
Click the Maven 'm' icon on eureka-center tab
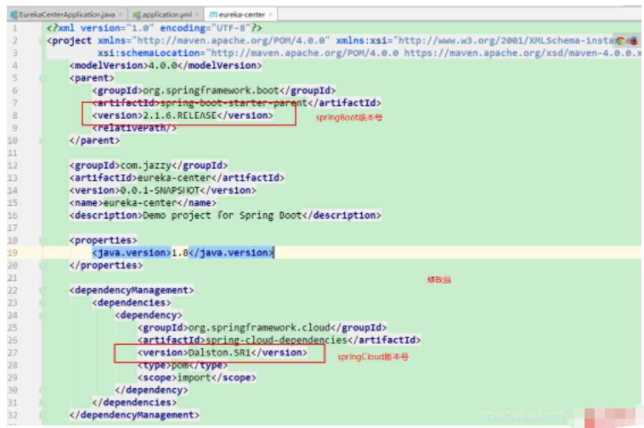(212, 14)
